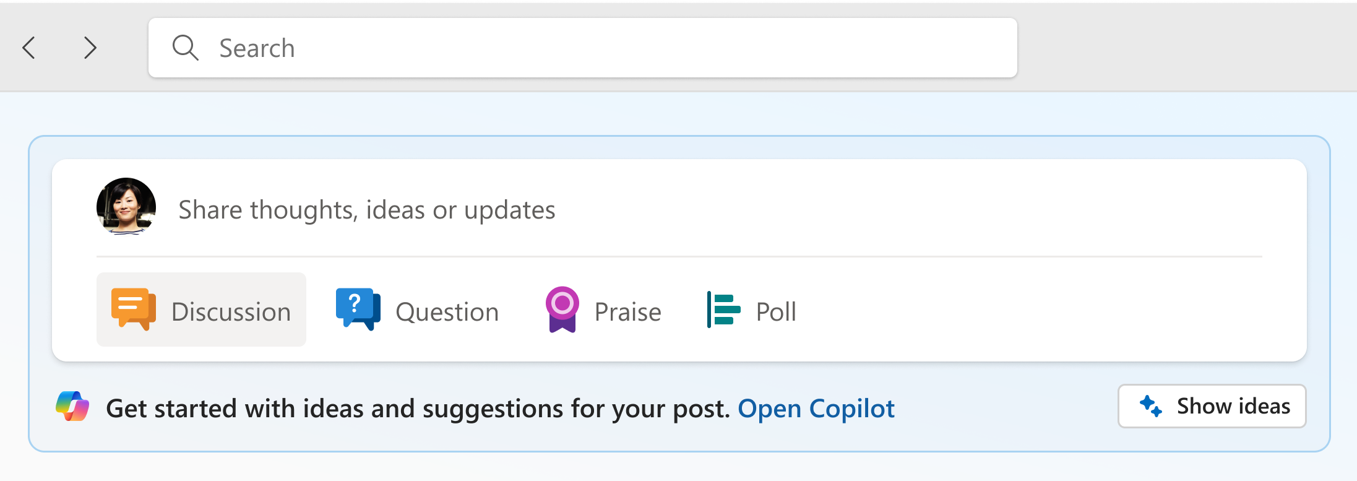Screen dimensions: 1357x481
Task: Click the back navigation arrow
Action: [x=29, y=48]
